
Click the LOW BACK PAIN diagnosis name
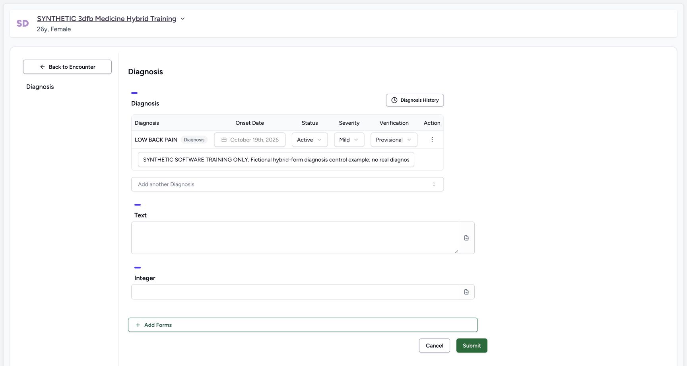click(156, 140)
